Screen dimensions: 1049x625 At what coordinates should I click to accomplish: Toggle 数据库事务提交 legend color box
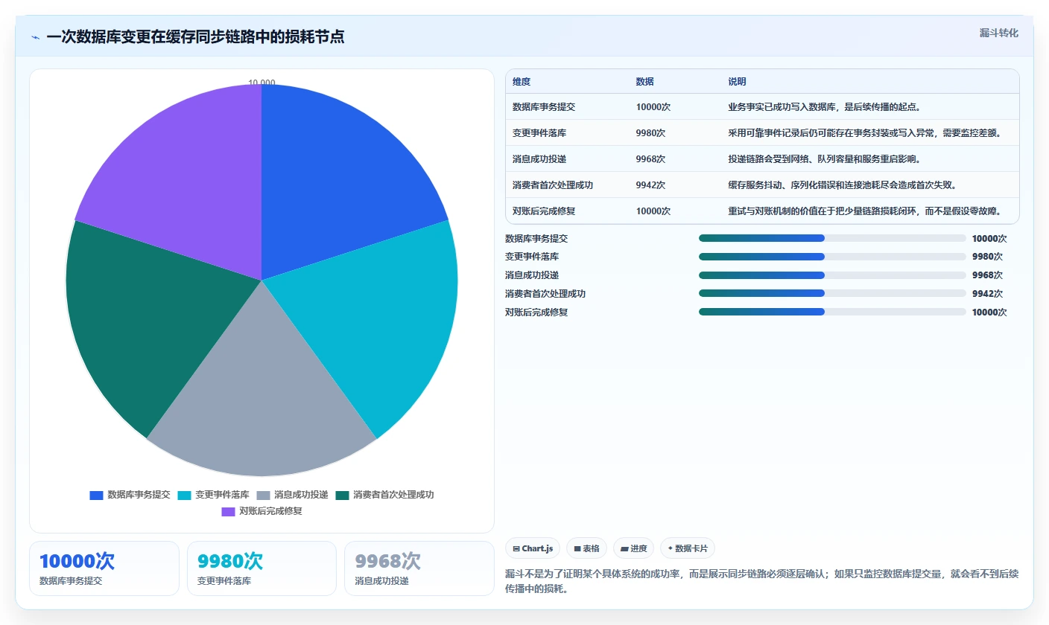tap(96, 495)
